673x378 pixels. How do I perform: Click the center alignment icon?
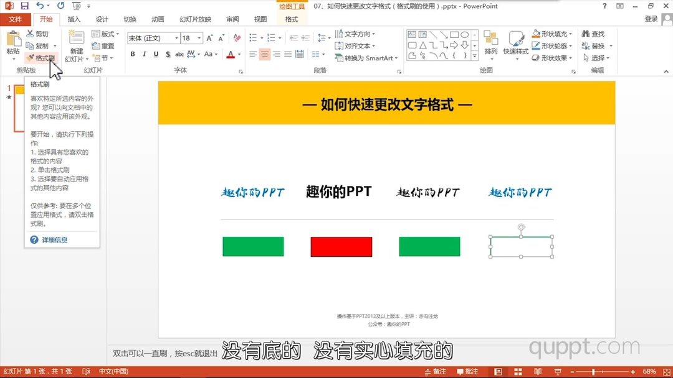(x=264, y=54)
